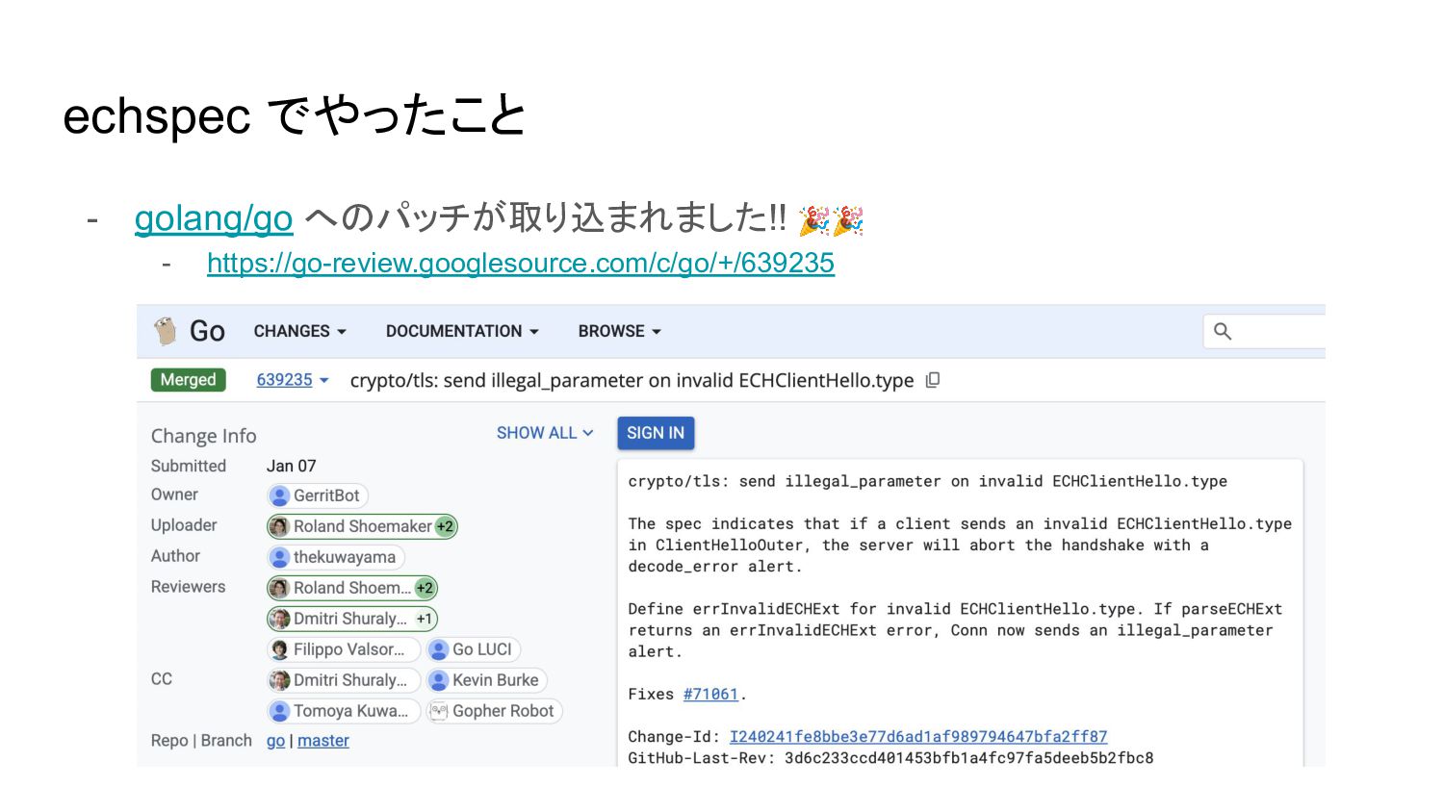Click the search magnifier icon
The image size is (1444, 812).
(1223, 331)
